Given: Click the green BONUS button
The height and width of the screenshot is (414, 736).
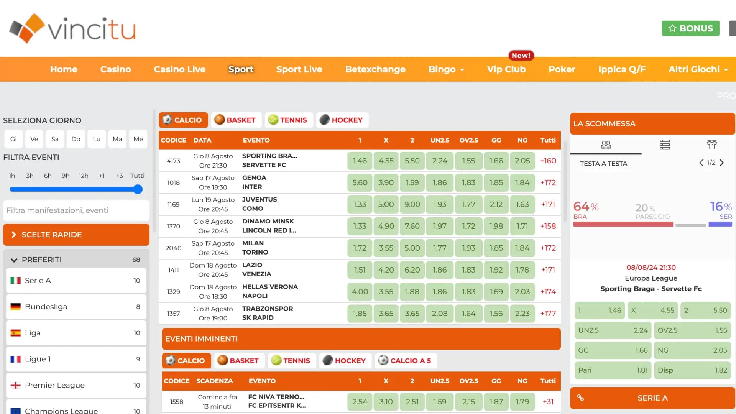Looking at the screenshot, I should (x=690, y=28).
